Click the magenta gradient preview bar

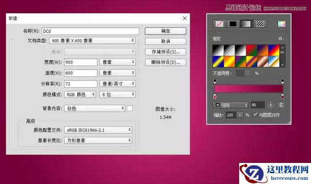(x=248, y=89)
